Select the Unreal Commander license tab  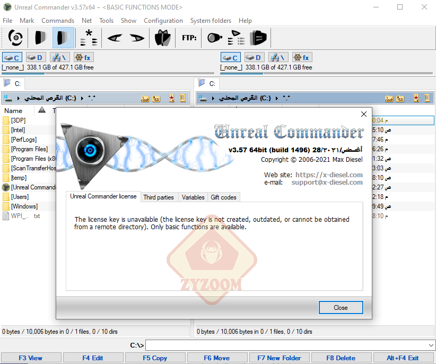103,196
